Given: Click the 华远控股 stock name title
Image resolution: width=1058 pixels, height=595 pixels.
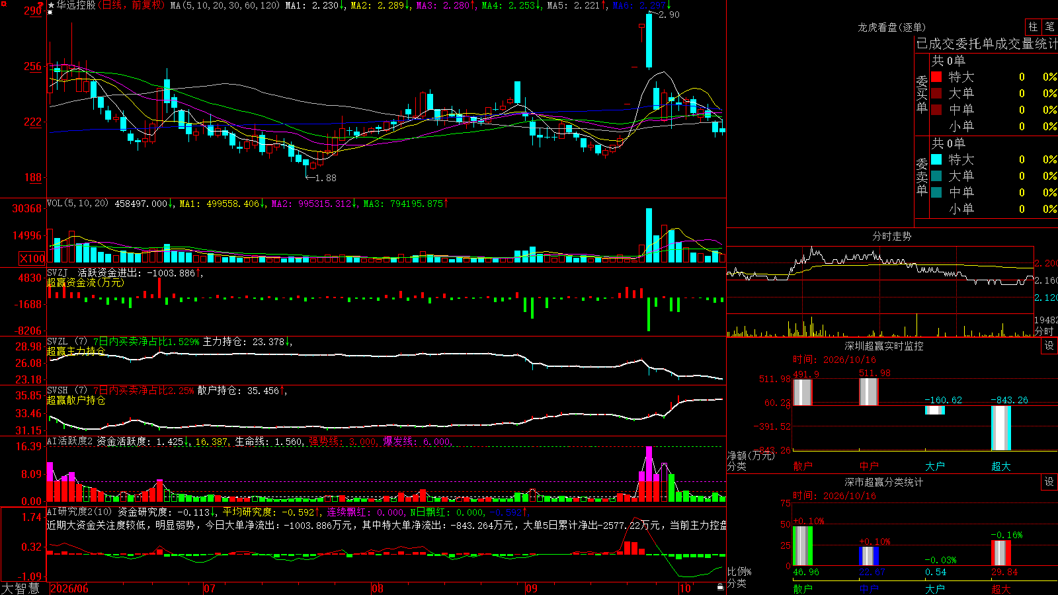Looking at the screenshot, I should 76,5.
